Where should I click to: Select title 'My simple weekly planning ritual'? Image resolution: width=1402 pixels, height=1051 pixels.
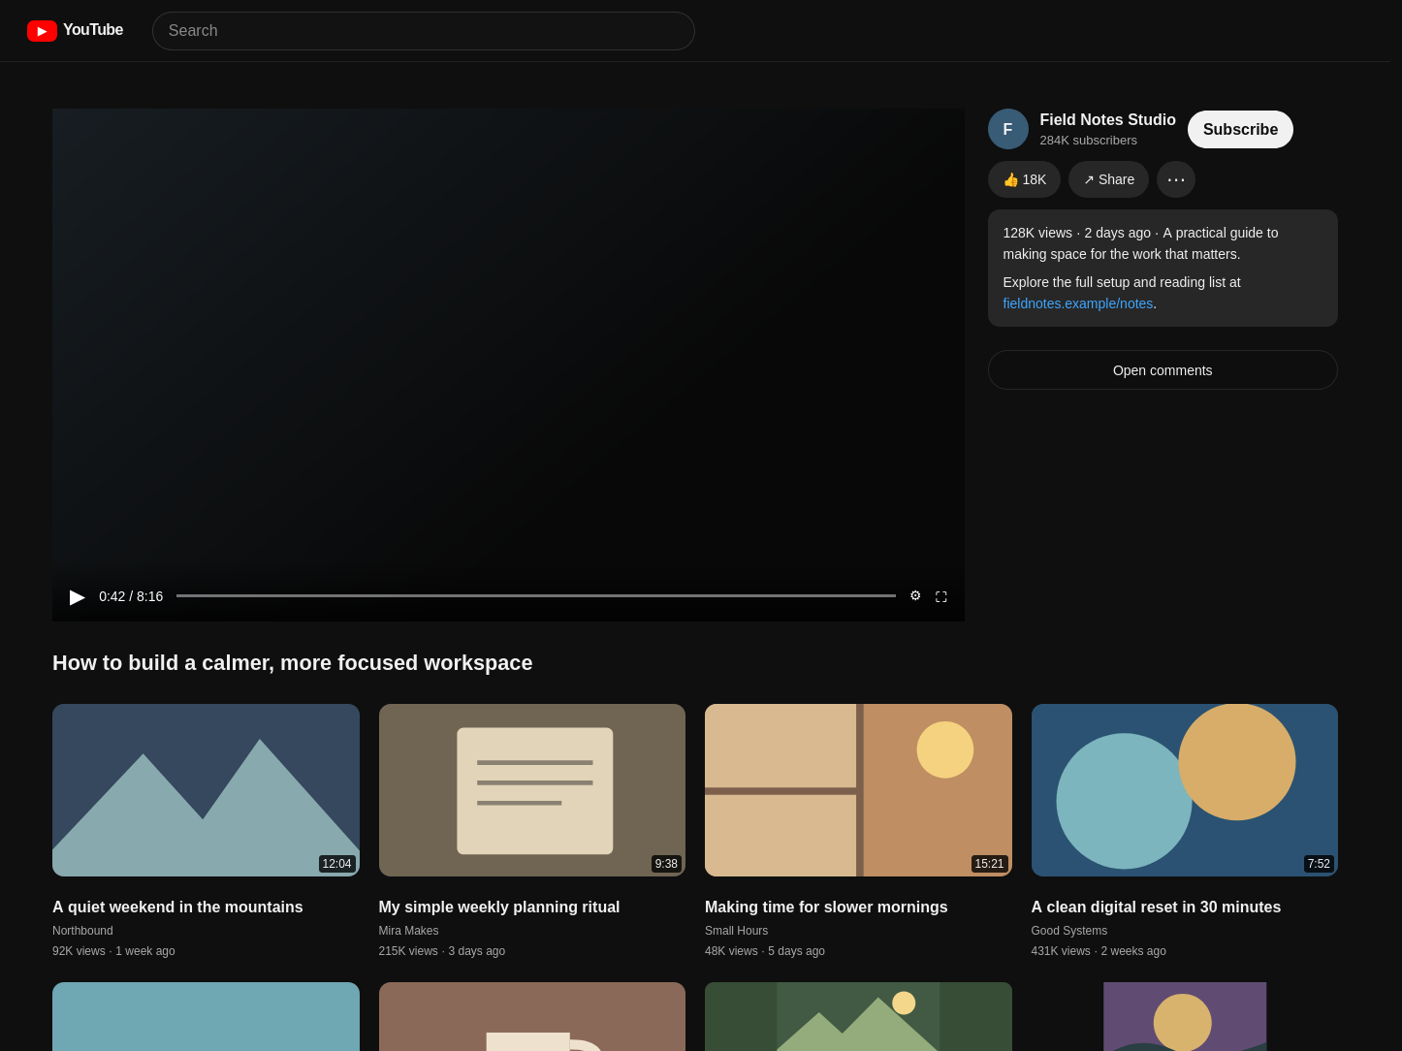[x=499, y=908]
